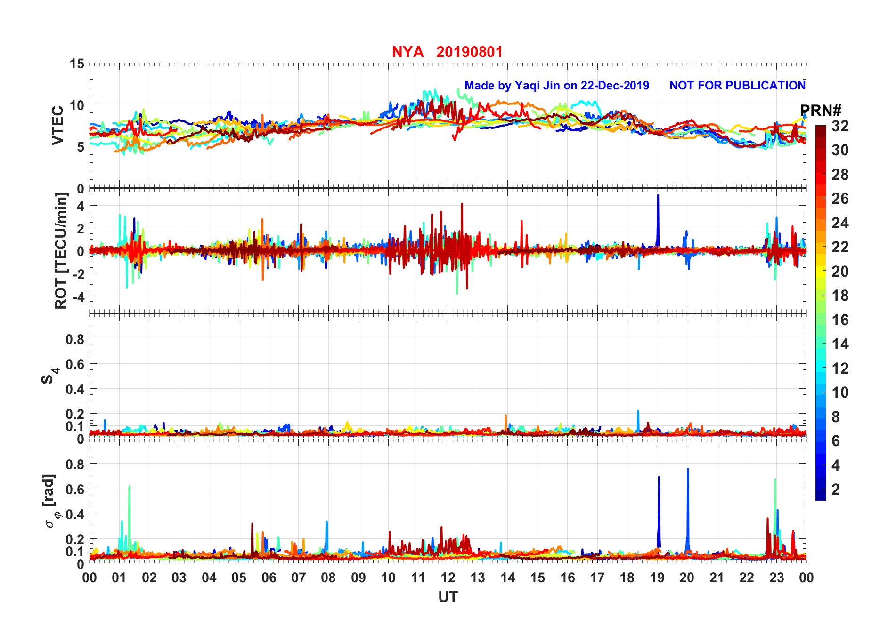Click the "VTEC" y-axis label
Screen dimensions: 896x626
[57, 125]
